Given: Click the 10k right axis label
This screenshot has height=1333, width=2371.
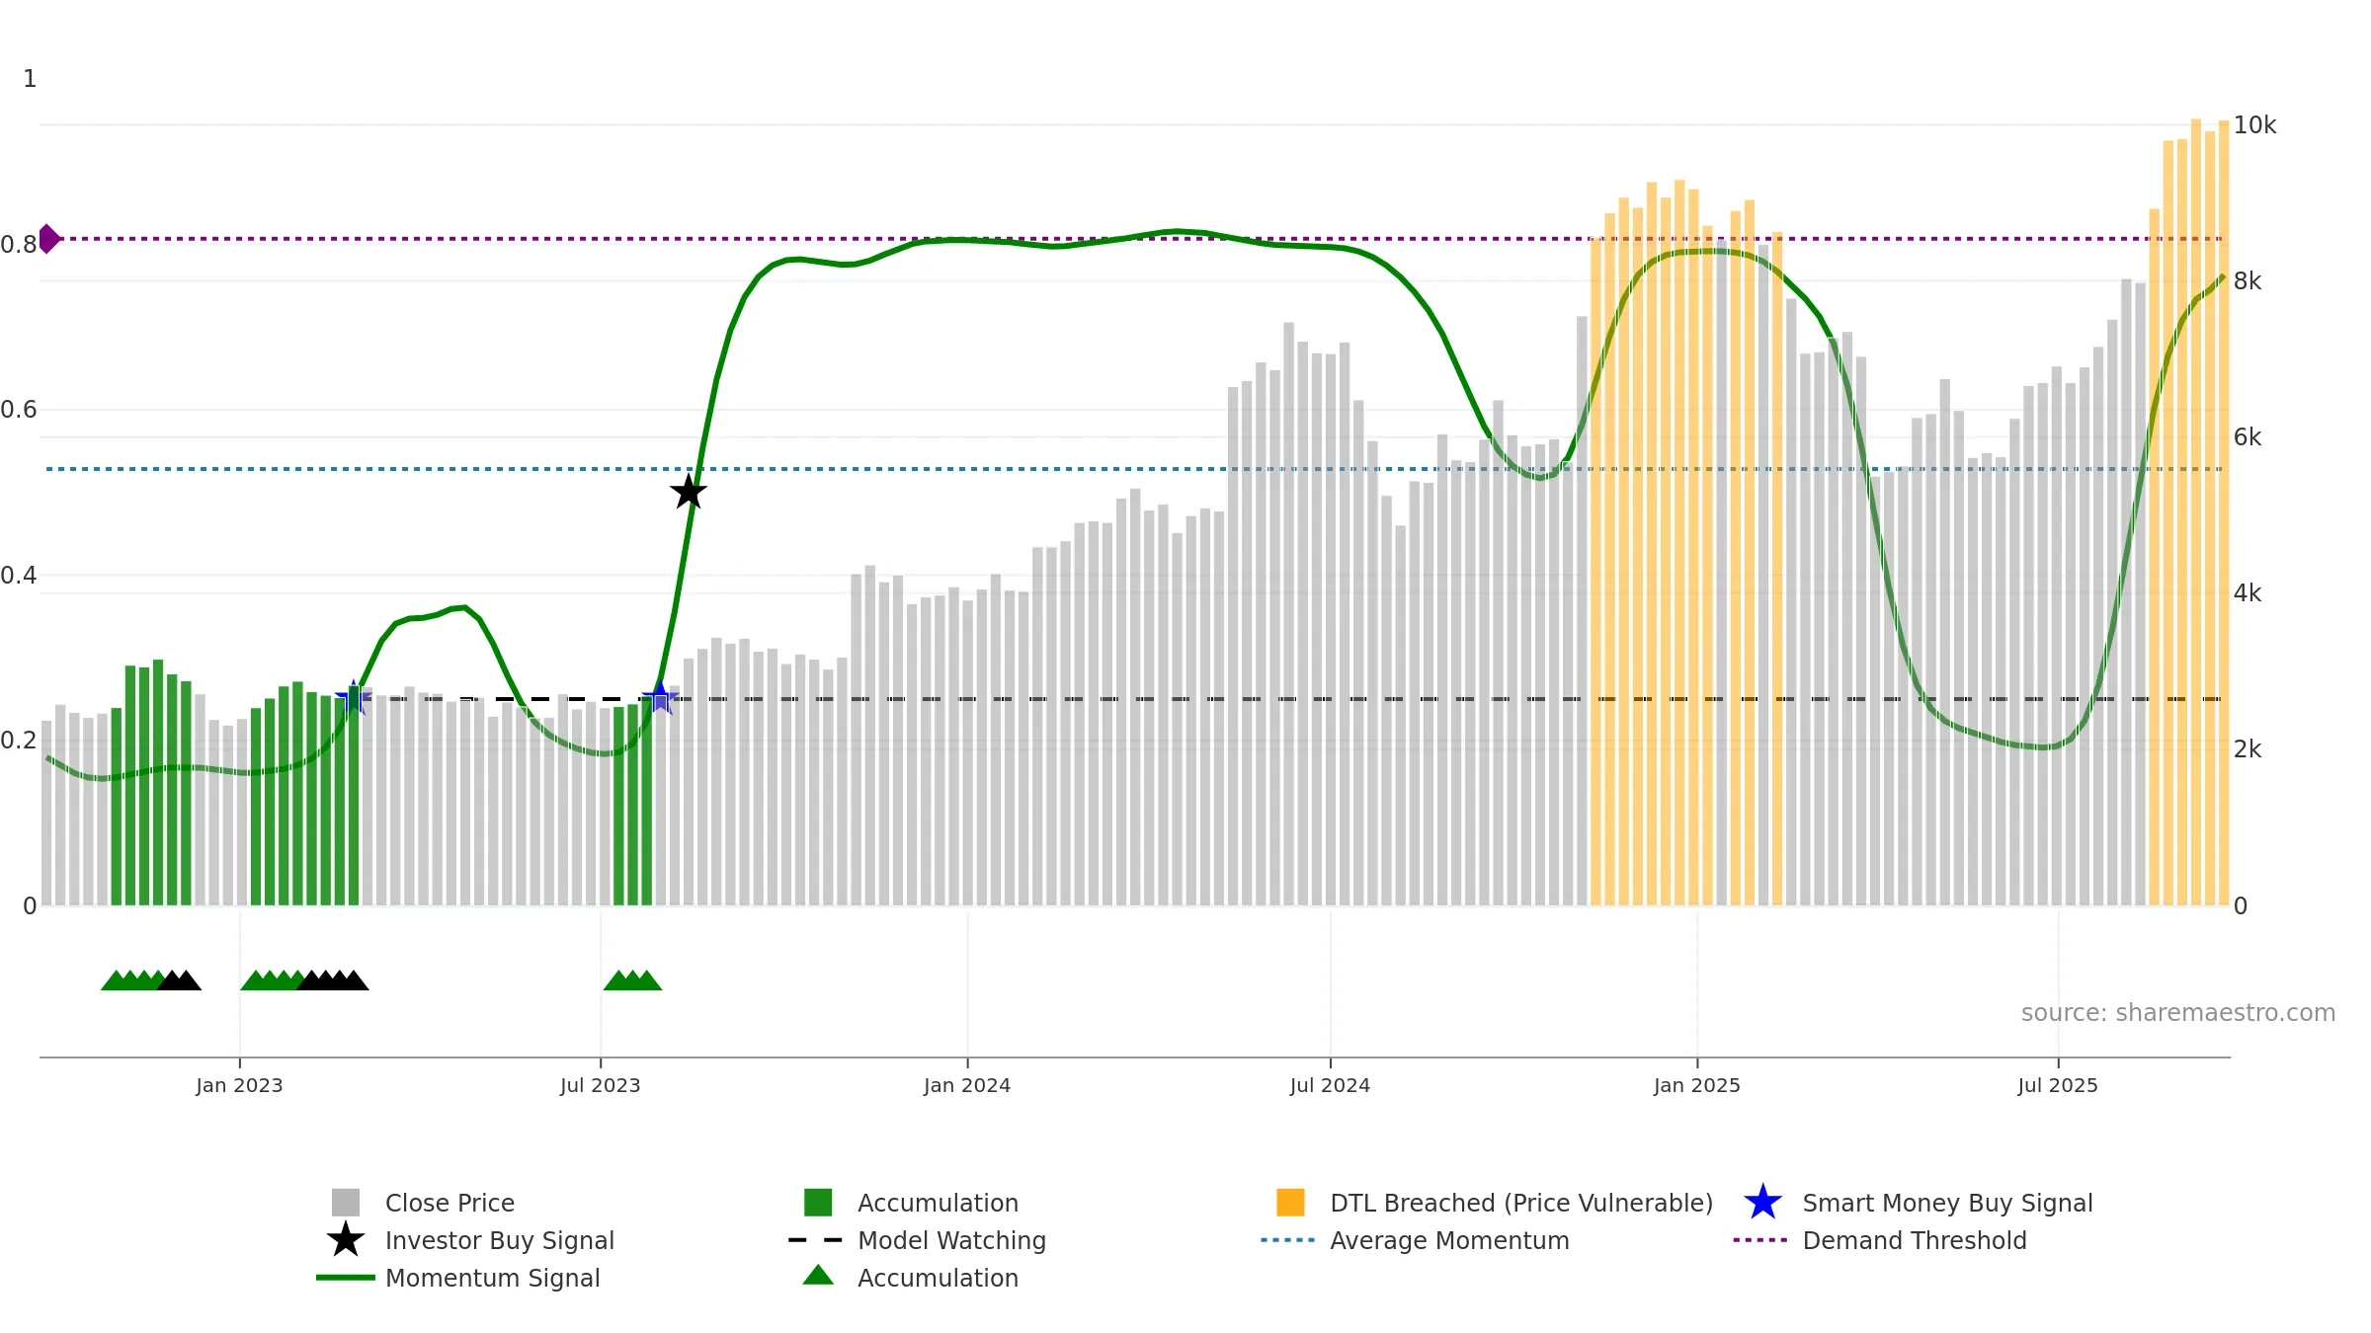Looking at the screenshot, I should click(x=2254, y=125).
